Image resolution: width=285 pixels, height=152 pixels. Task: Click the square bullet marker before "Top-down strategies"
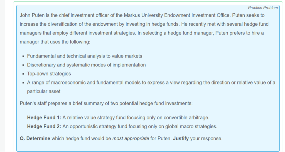(23, 74)
